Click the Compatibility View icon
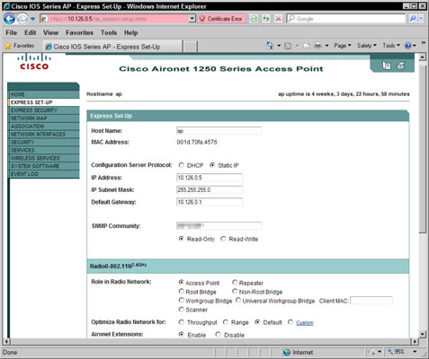Screen dimensions: 429x359 coord(254,19)
